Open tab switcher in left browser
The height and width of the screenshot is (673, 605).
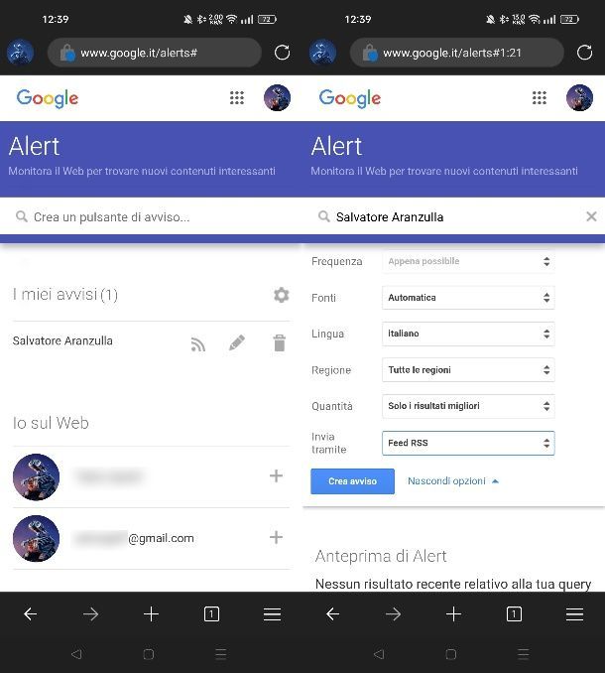(211, 614)
